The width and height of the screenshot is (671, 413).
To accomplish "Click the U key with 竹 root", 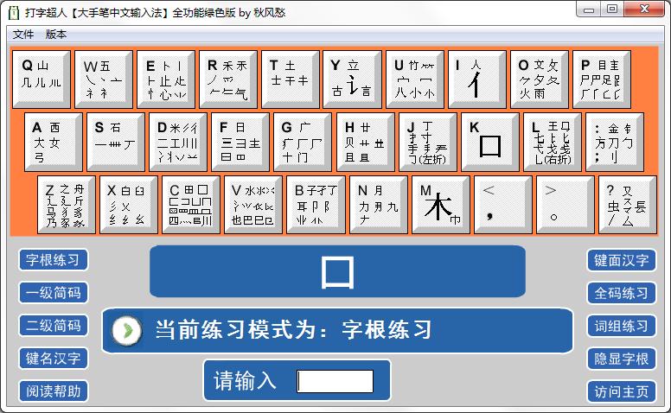I will pos(415,79).
